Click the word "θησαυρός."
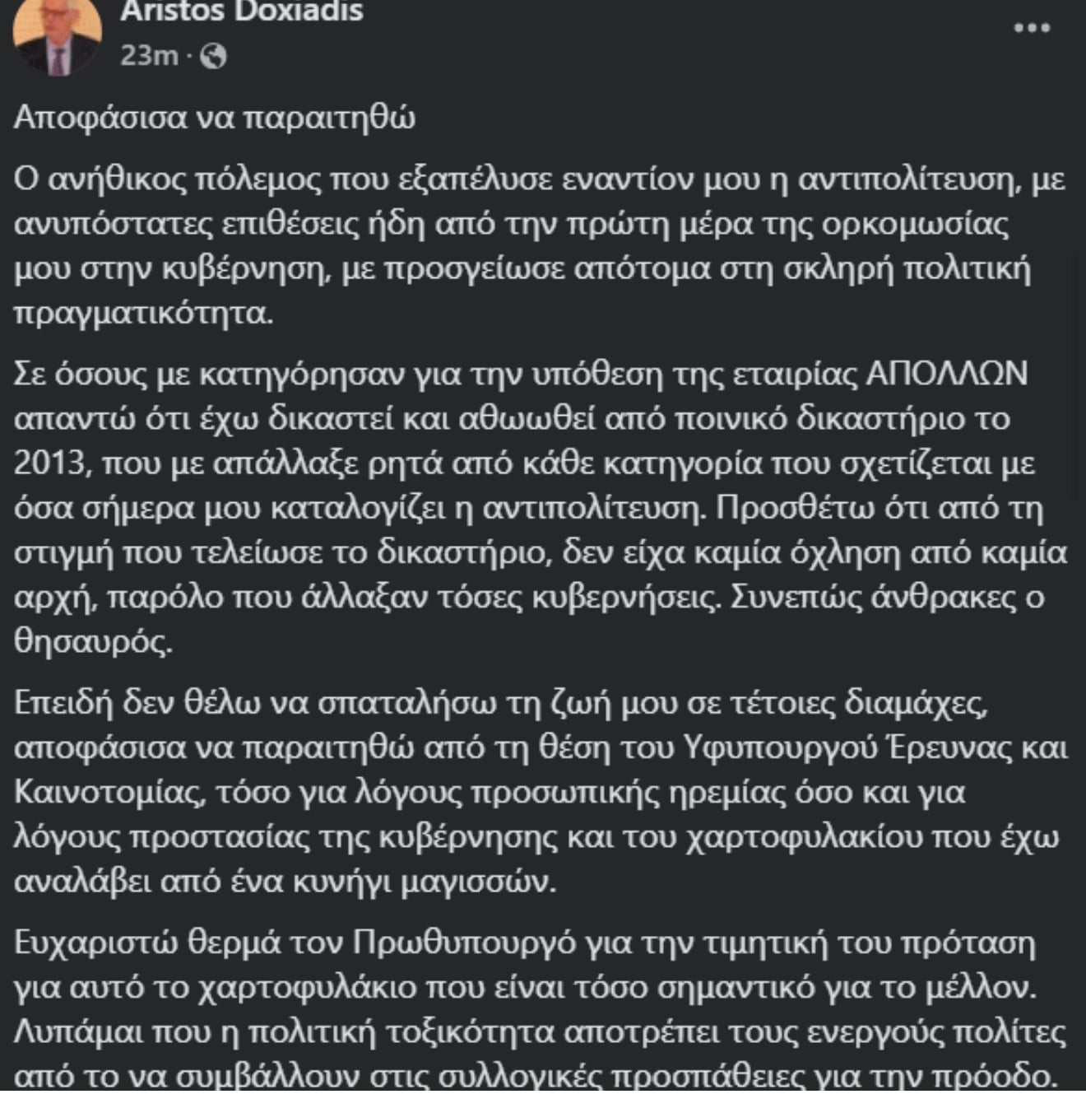1086x1108 pixels. 94,642
